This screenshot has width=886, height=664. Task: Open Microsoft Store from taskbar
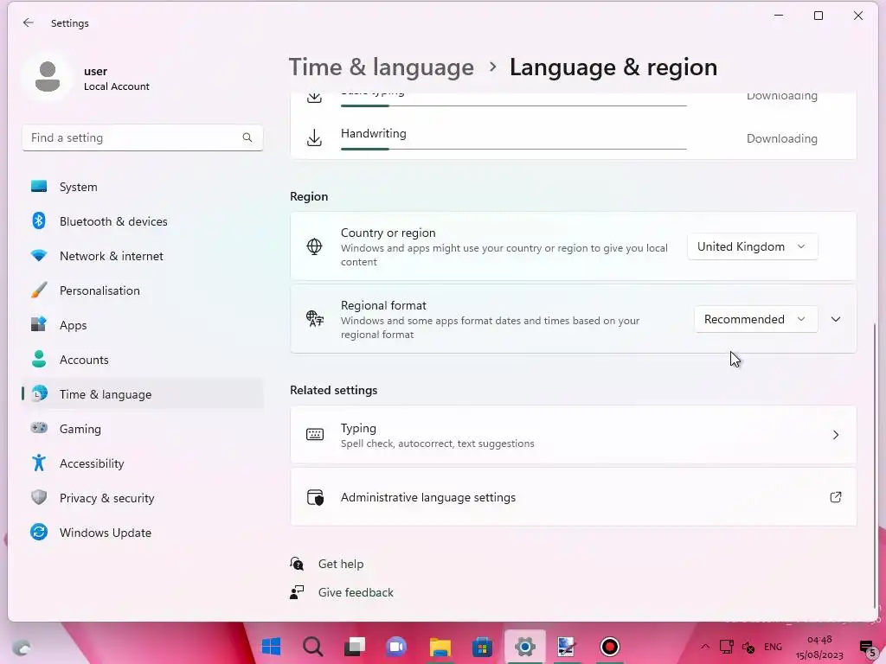[x=482, y=647]
